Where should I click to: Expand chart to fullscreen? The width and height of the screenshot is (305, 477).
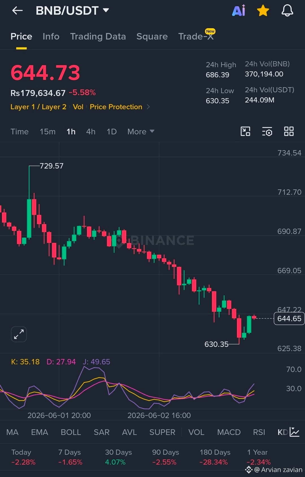[19, 334]
